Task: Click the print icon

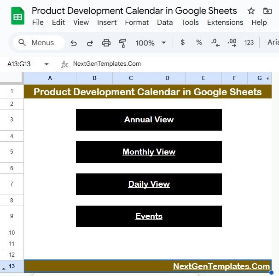Action: pyautogui.click(x=106, y=43)
